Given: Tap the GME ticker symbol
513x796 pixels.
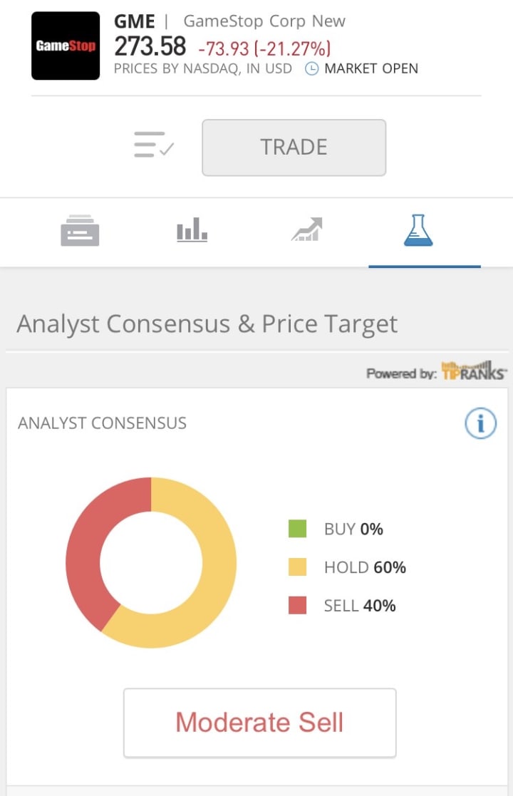Looking at the screenshot, I should click(x=134, y=21).
